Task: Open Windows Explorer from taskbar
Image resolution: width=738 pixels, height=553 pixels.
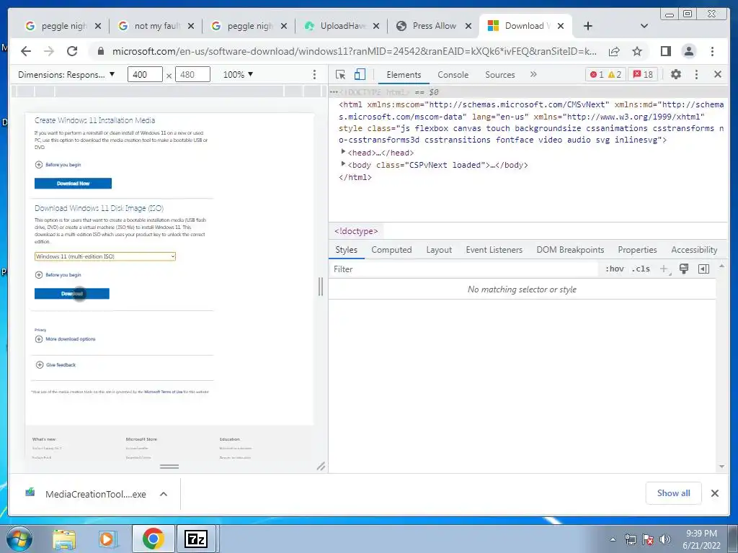Action: pyautogui.click(x=64, y=539)
